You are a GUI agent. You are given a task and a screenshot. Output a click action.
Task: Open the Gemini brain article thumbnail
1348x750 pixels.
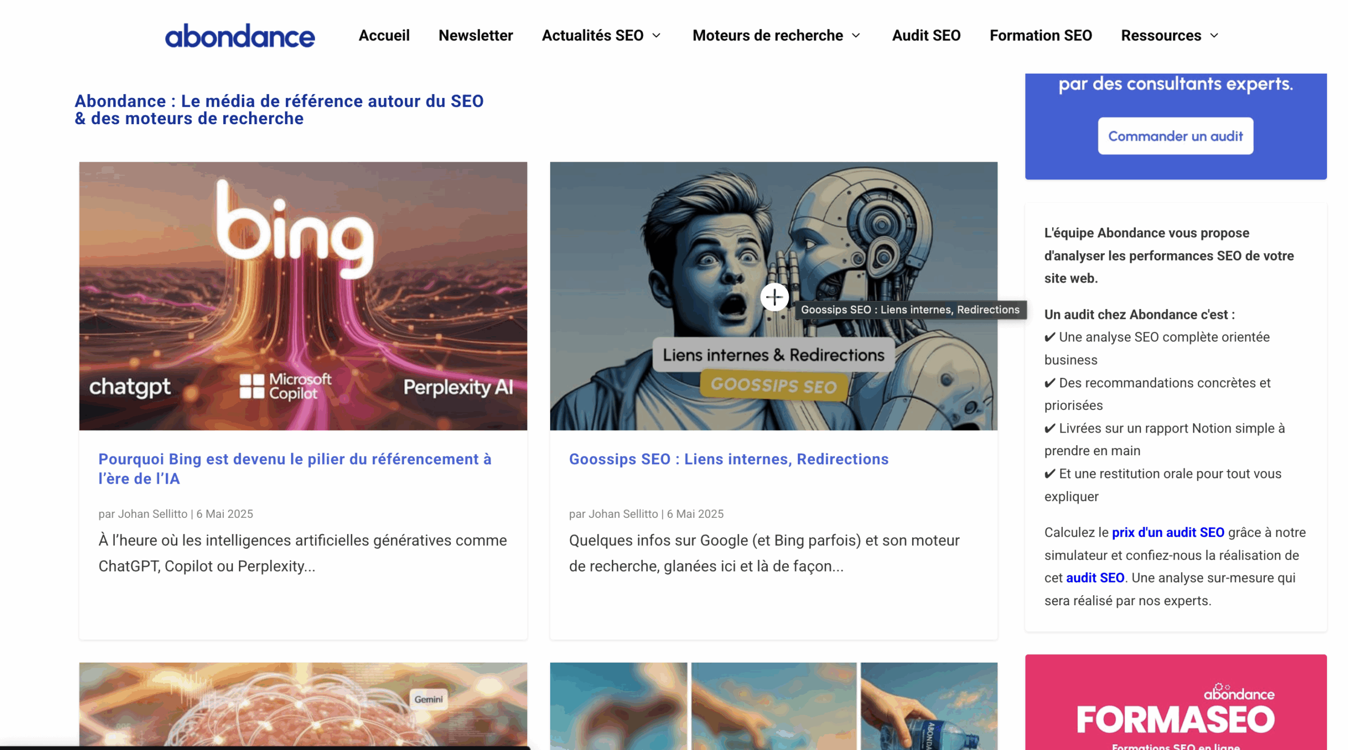[x=303, y=705]
